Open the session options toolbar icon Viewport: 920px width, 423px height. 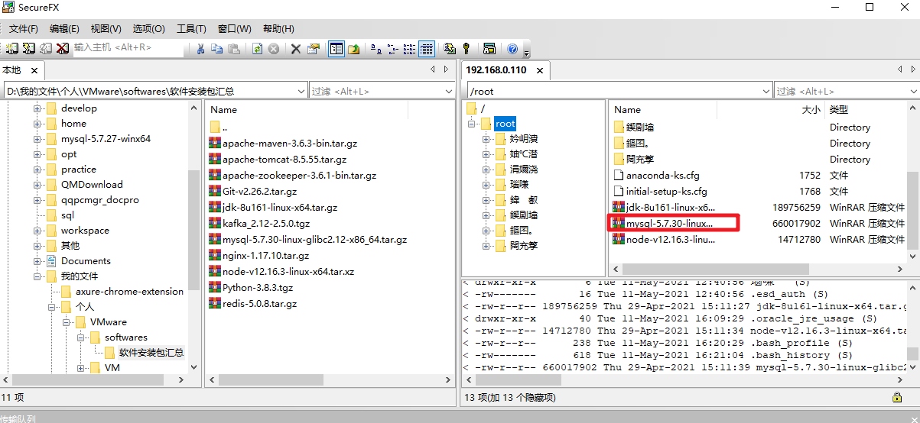489,49
